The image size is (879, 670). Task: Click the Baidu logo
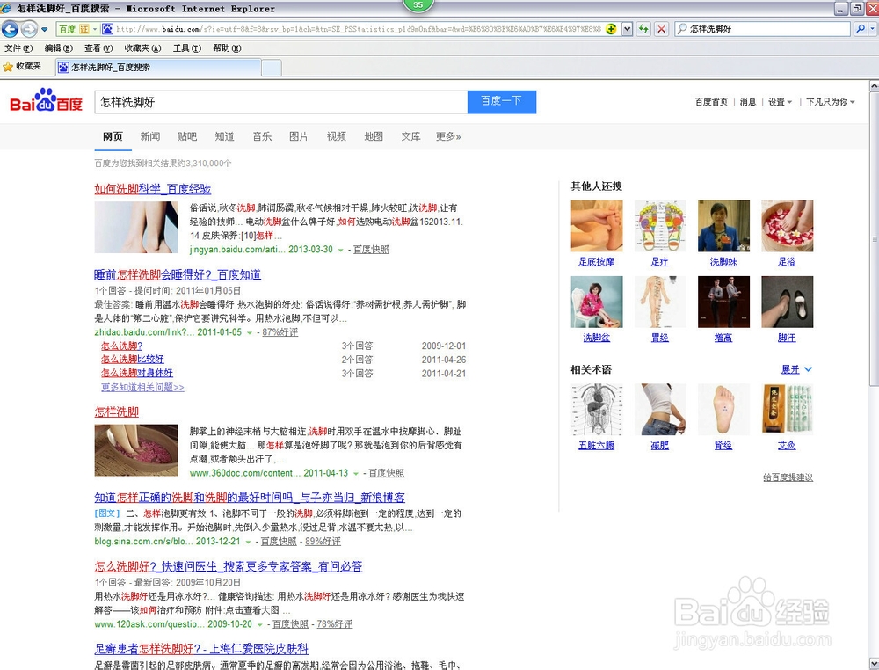(x=46, y=101)
